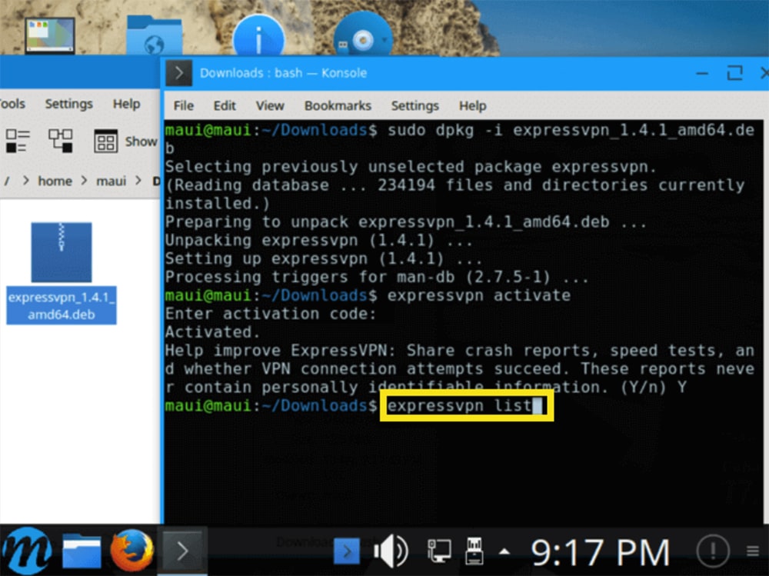The image size is (769, 576).
Task: Open Settings menu in the file manager
Action: [68, 104]
